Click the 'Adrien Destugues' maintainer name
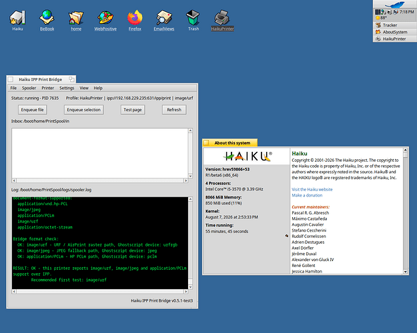Image resolution: width=417 pixels, height=333 pixels. click(308, 242)
